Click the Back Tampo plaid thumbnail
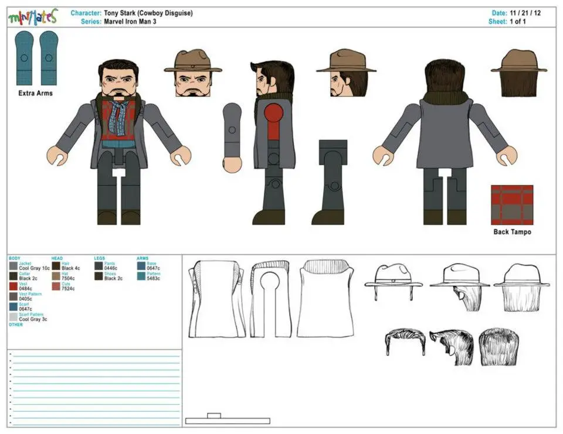 click(x=512, y=205)
